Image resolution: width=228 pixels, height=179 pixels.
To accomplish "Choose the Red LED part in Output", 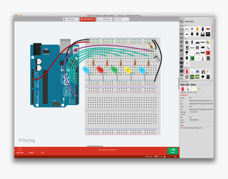I will pyautogui.click(x=187, y=72).
